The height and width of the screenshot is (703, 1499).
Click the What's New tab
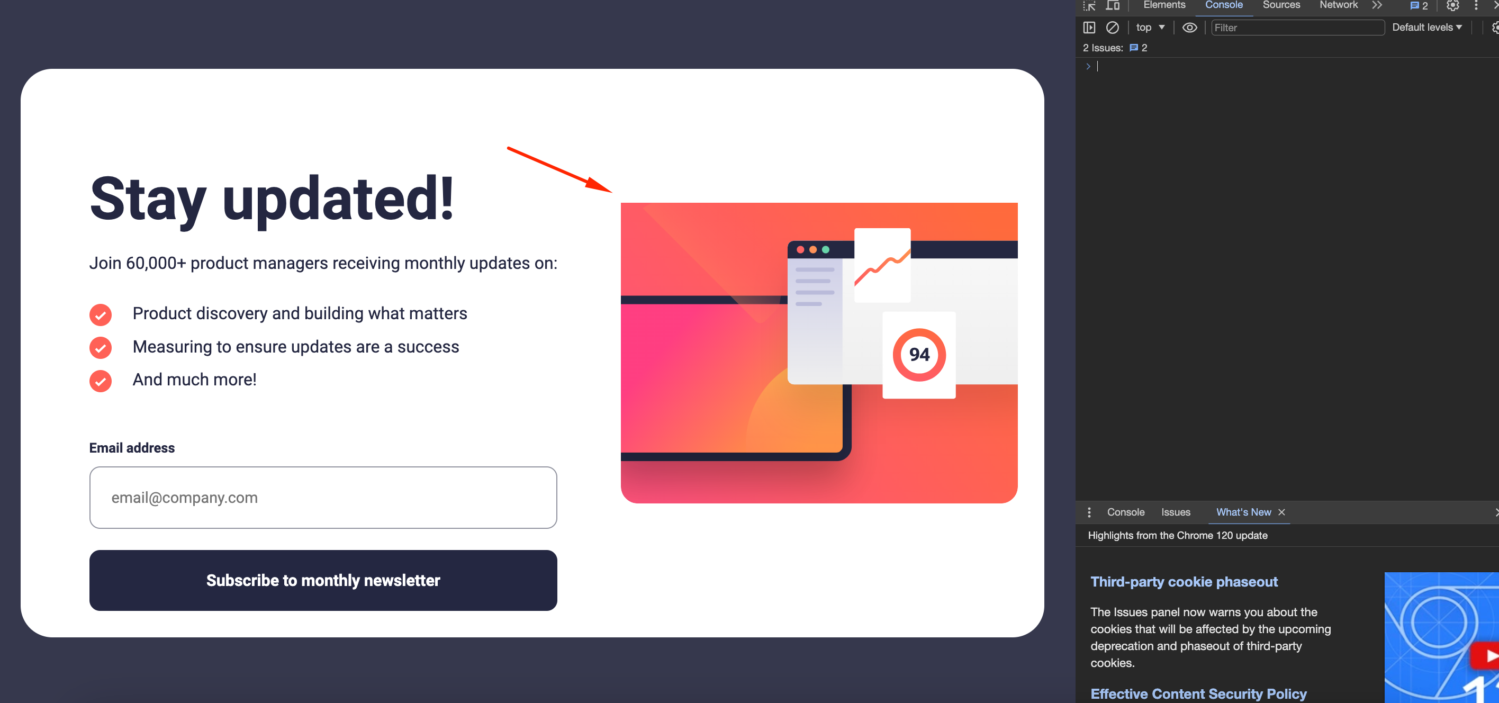[1243, 512]
